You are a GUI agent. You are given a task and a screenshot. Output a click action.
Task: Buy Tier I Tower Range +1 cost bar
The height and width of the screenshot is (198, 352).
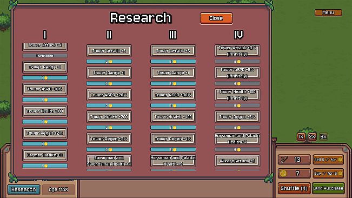pyautogui.click(x=45, y=78)
